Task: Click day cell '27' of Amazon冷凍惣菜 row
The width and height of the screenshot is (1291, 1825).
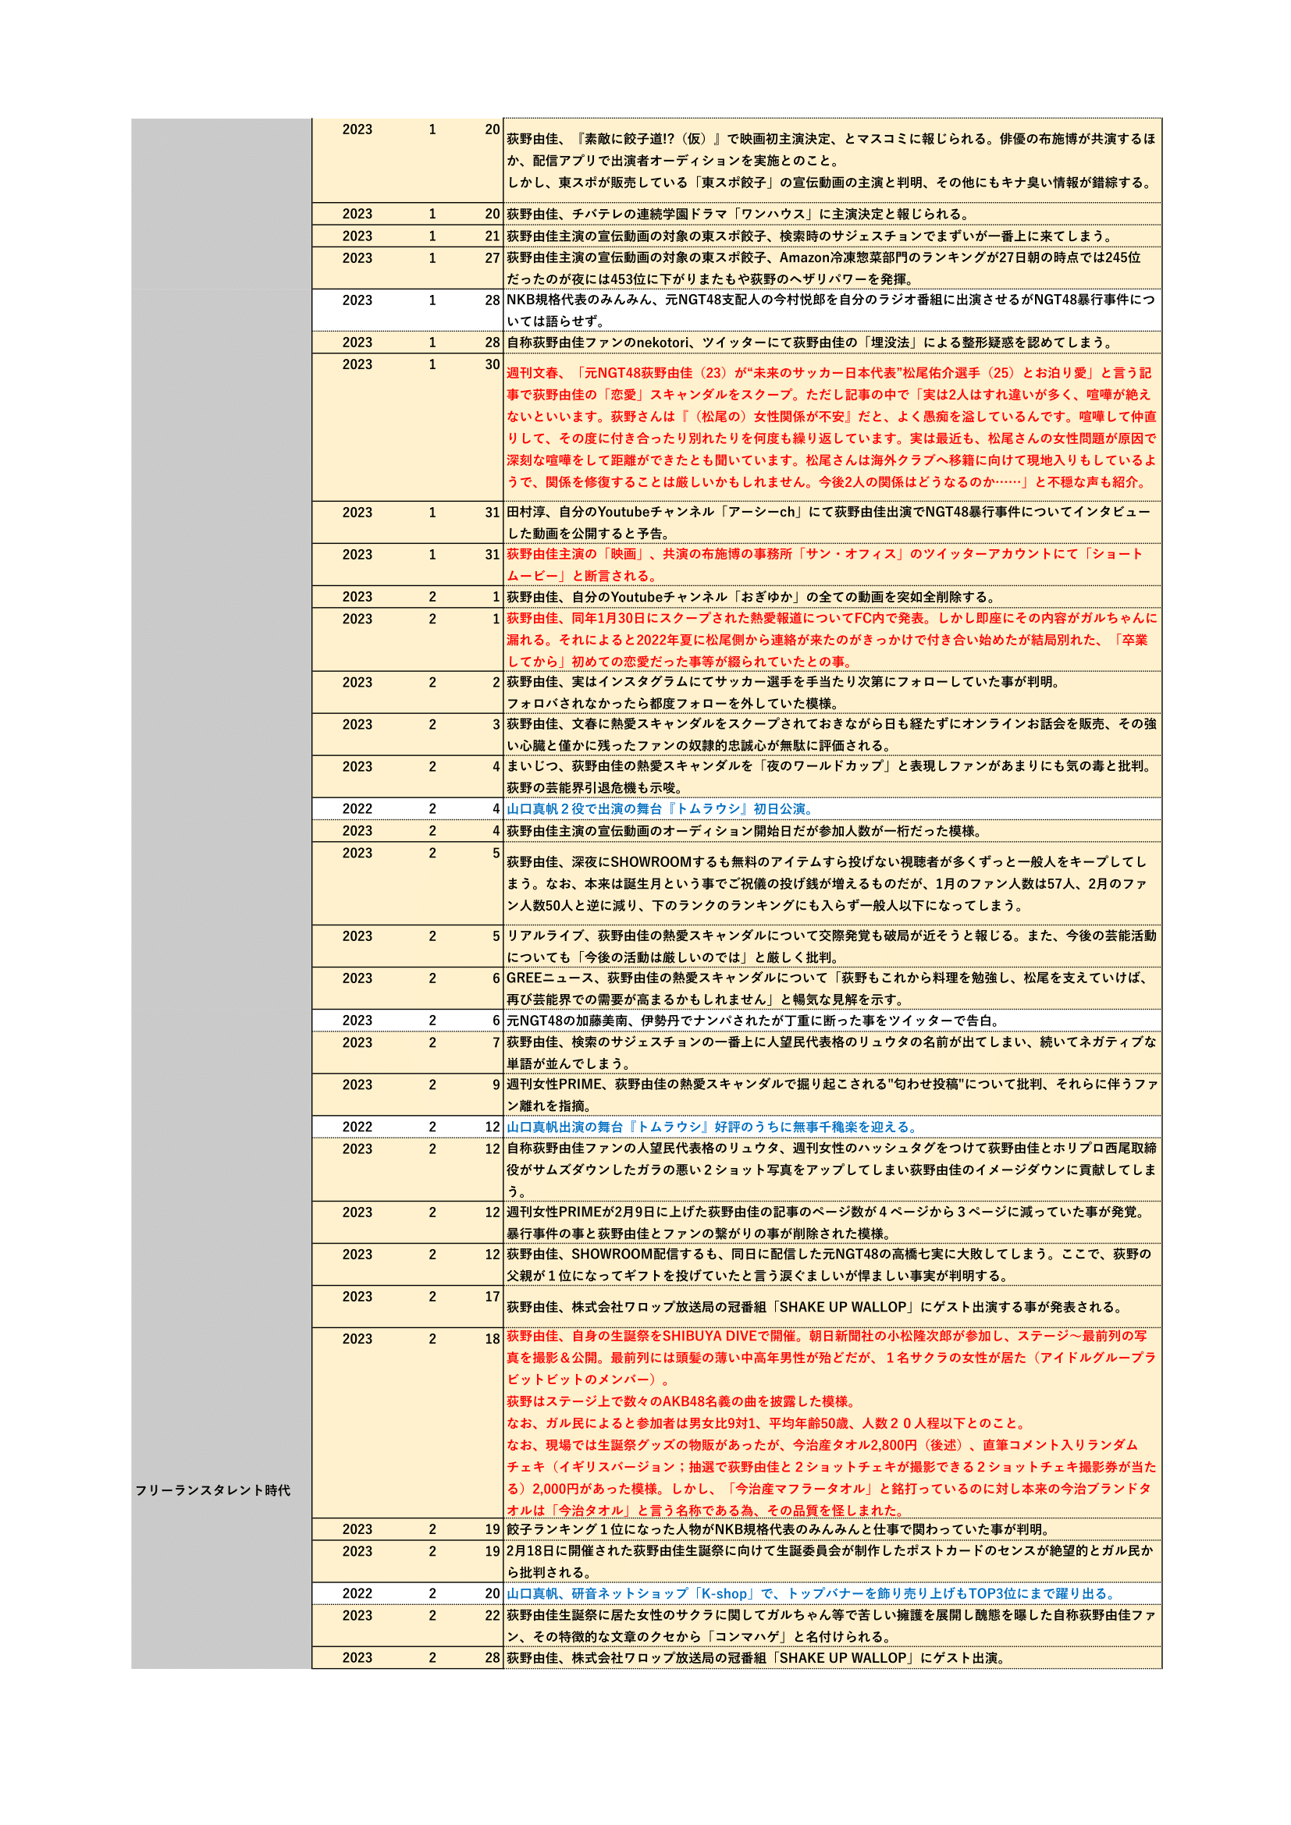Action: click(492, 257)
